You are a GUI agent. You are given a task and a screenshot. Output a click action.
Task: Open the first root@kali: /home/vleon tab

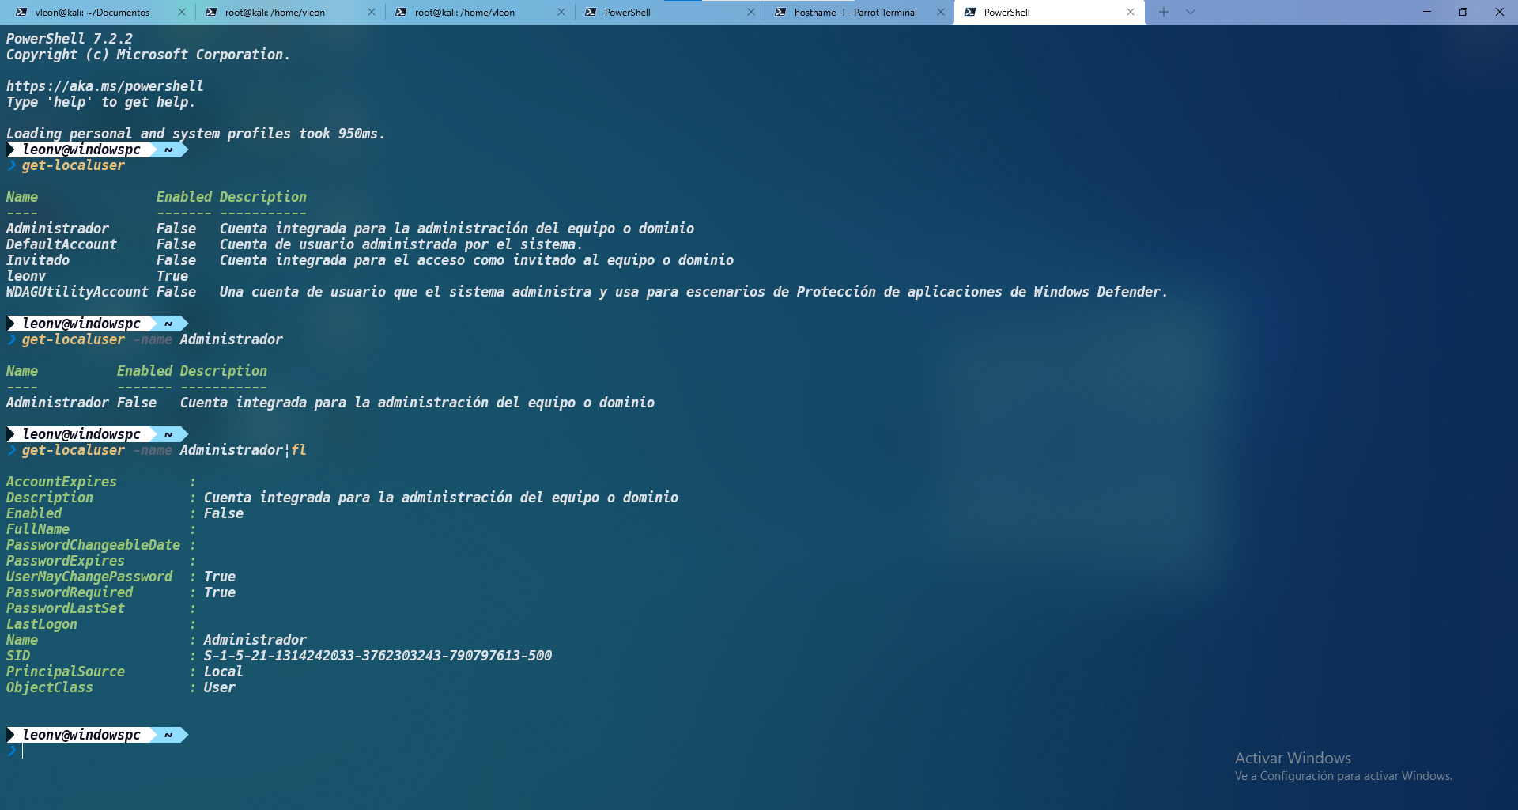pos(275,13)
